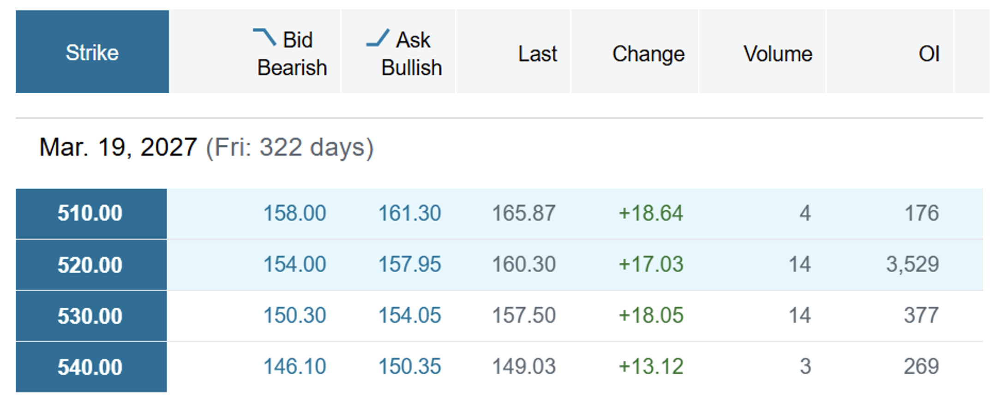Click the Change column header
This screenshot has height=417, width=1008.
click(648, 54)
